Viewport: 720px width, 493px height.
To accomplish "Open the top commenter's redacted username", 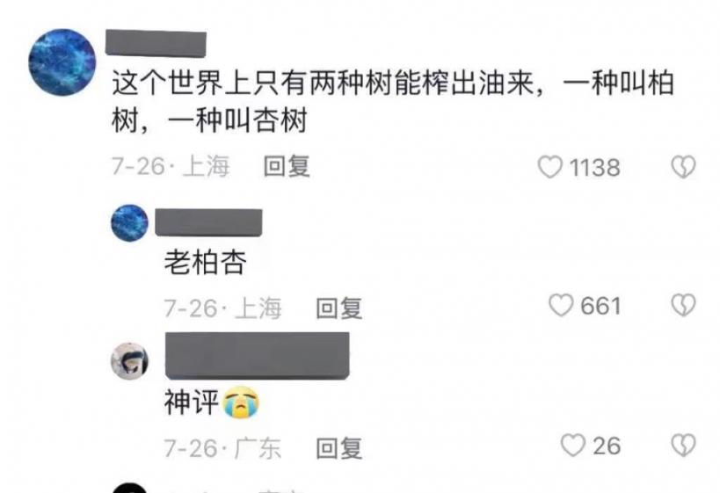I will point(156,43).
